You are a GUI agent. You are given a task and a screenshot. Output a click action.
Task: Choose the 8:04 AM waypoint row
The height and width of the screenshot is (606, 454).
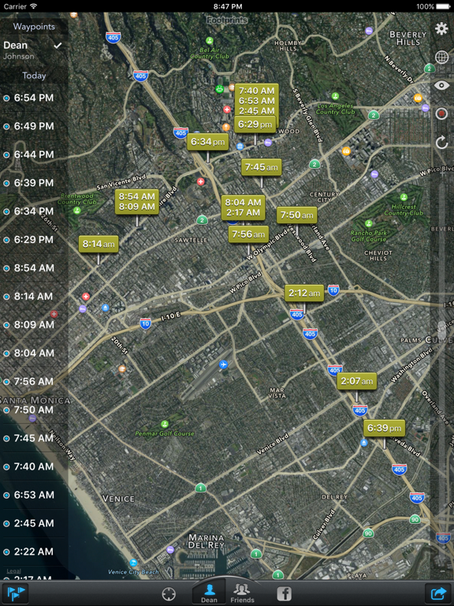(x=34, y=353)
